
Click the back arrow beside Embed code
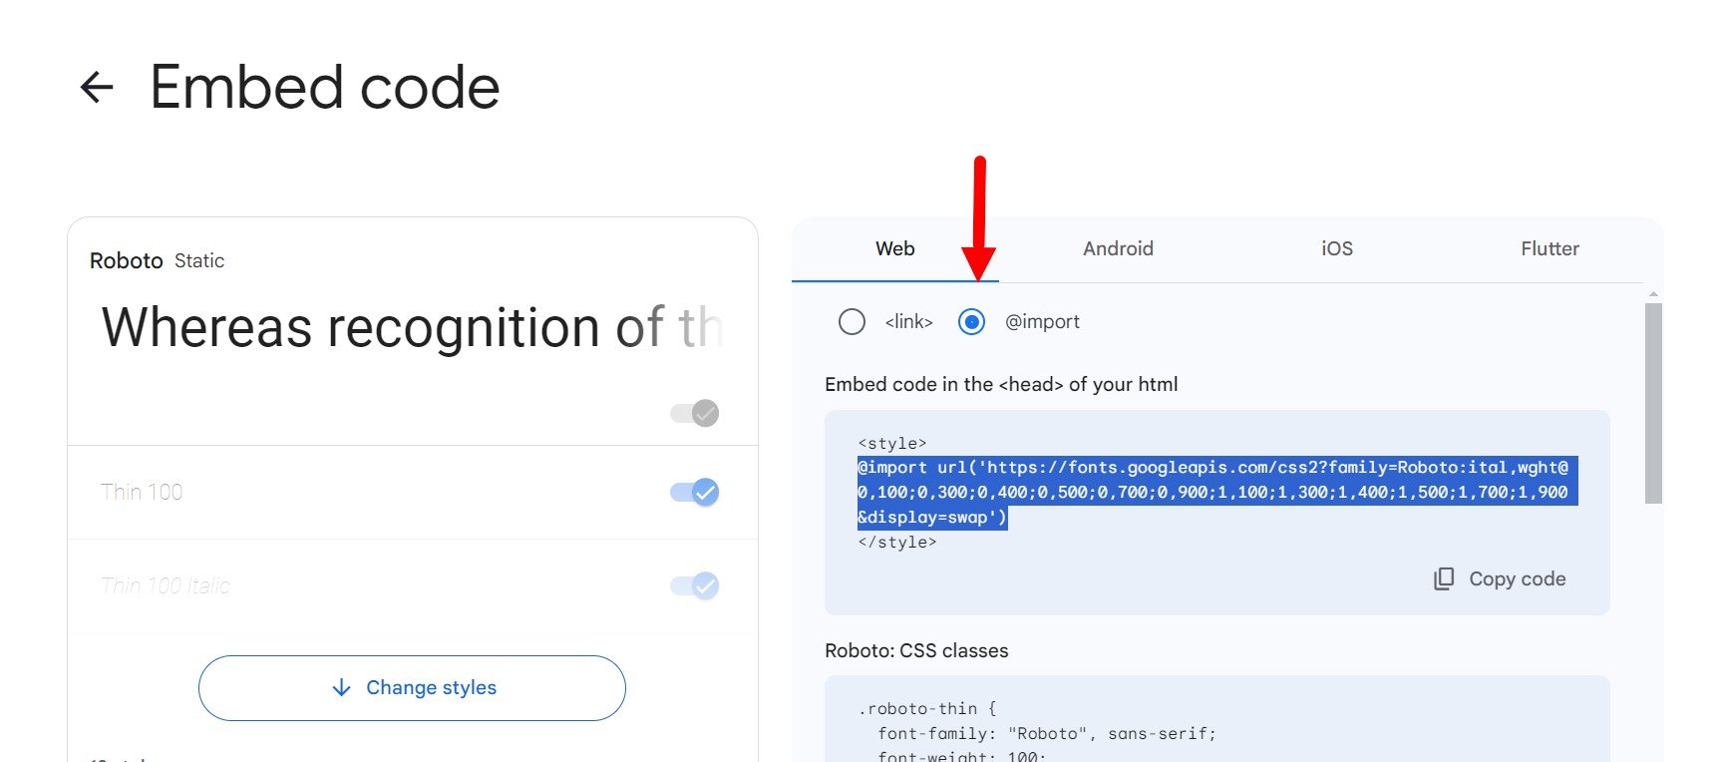(x=97, y=88)
